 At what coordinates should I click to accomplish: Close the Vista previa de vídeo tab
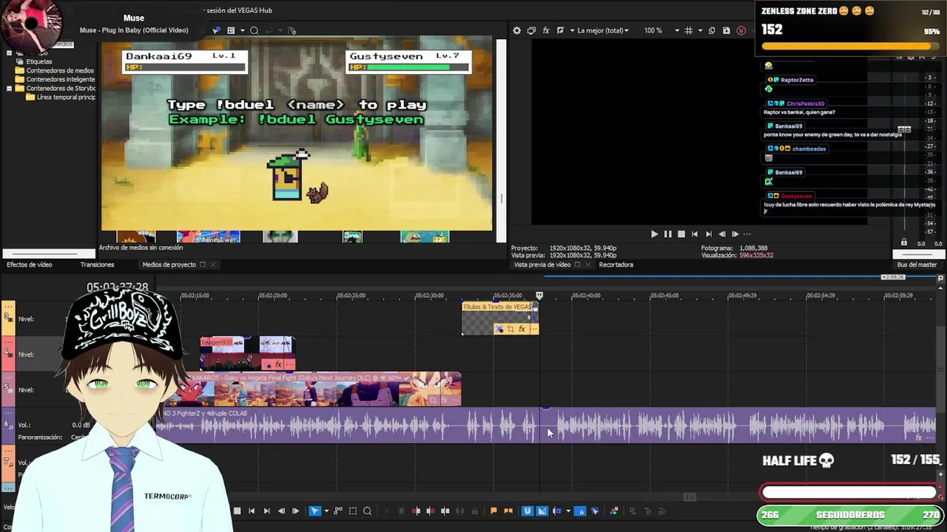[x=587, y=265]
